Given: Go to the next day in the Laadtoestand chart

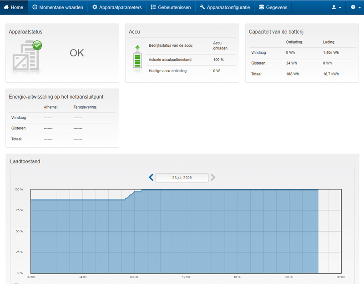Looking at the screenshot, I should click(213, 178).
